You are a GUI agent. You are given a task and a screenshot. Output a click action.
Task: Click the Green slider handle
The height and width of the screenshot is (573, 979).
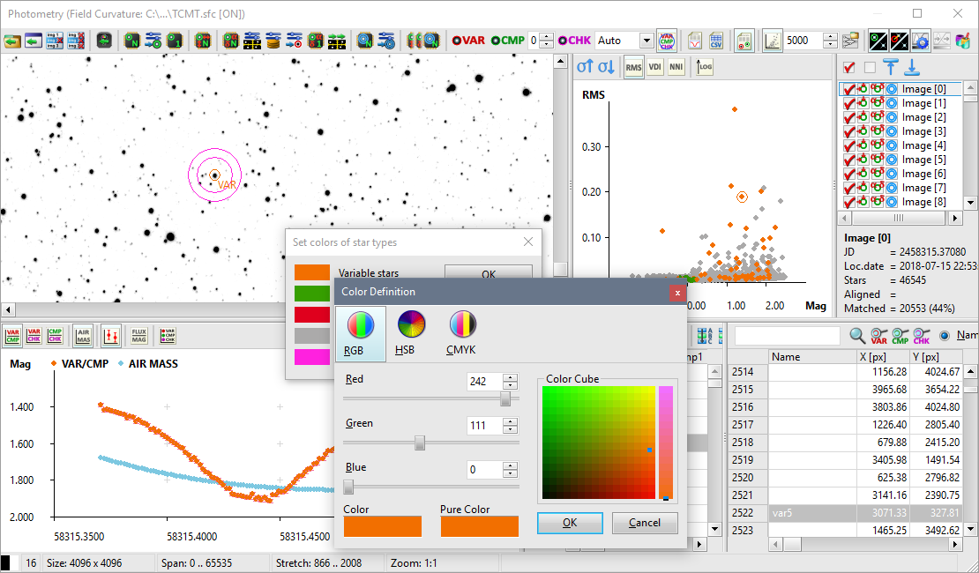[x=420, y=443]
